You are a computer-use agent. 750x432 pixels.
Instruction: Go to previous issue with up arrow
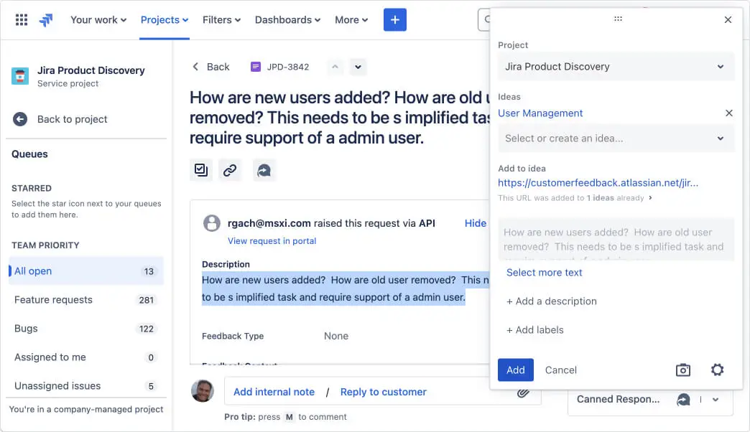(335, 67)
